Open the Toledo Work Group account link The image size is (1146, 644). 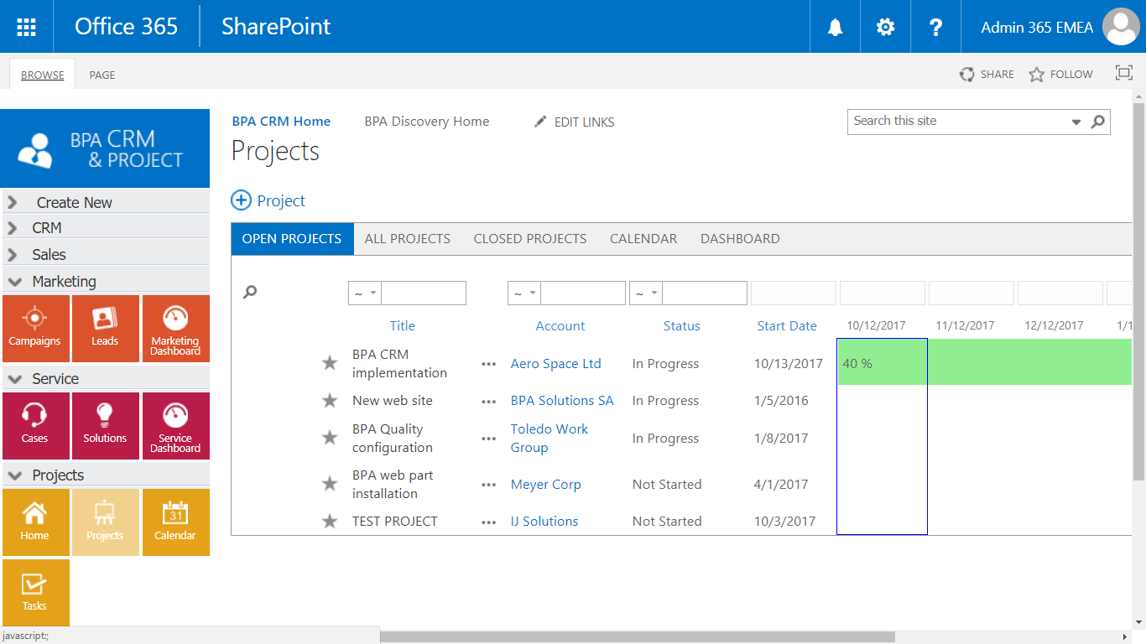pyautogui.click(x=550, y=438)
